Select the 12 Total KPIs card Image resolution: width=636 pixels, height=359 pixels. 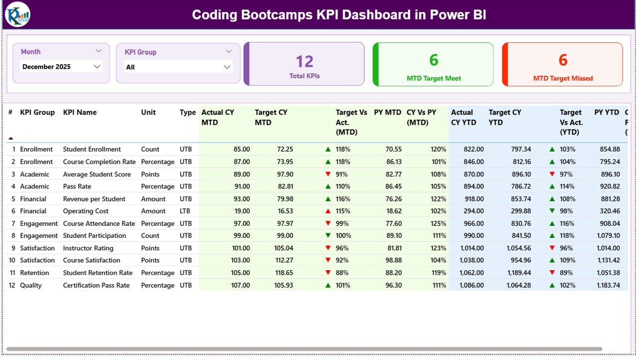click(x=305, y=64)
